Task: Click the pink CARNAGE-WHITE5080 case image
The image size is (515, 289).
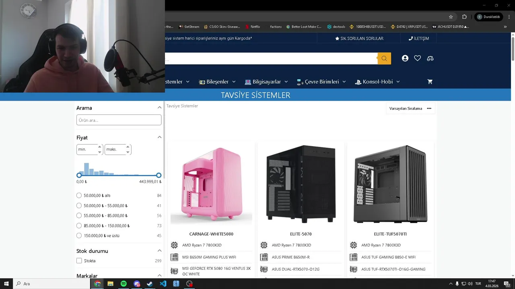Action: click(x=211, y=185)
